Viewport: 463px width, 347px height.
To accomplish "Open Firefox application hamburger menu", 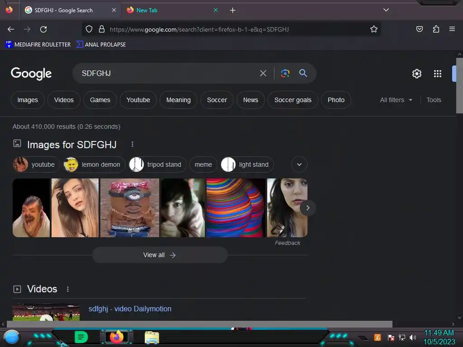I will coord(452,29).
